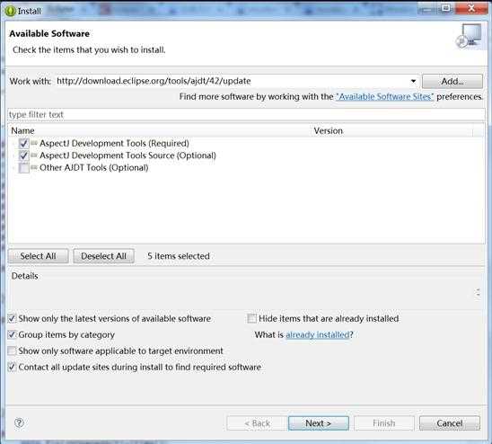Check Other AJDT Tools (Optional)
The height and width of the screenshot is (444, 492).
tap(24, 168)
